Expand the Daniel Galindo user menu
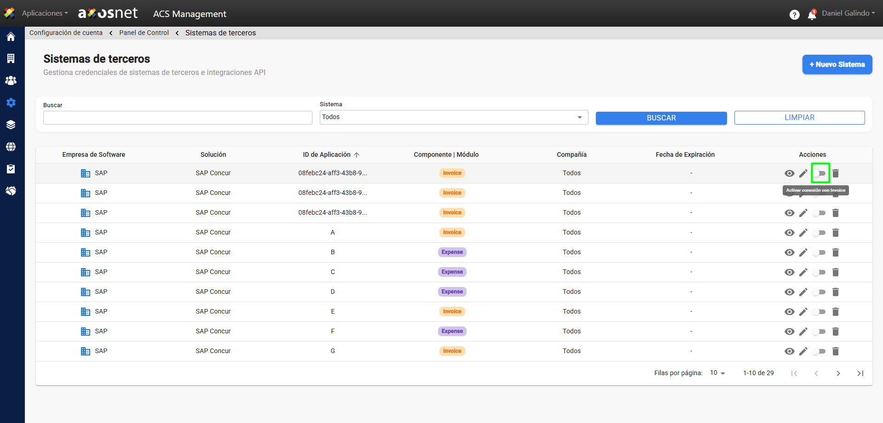The image size is (883, 423). [x=848, y=13]
